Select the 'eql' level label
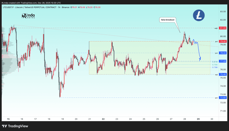Viewport: 229px width, 131px height. (216, 74)
